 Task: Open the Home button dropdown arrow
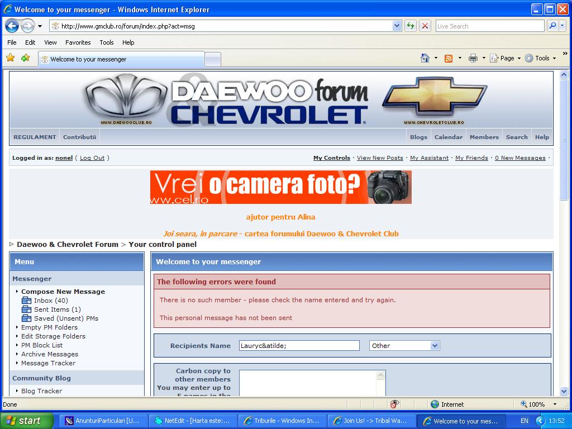(x=436, y=58)
